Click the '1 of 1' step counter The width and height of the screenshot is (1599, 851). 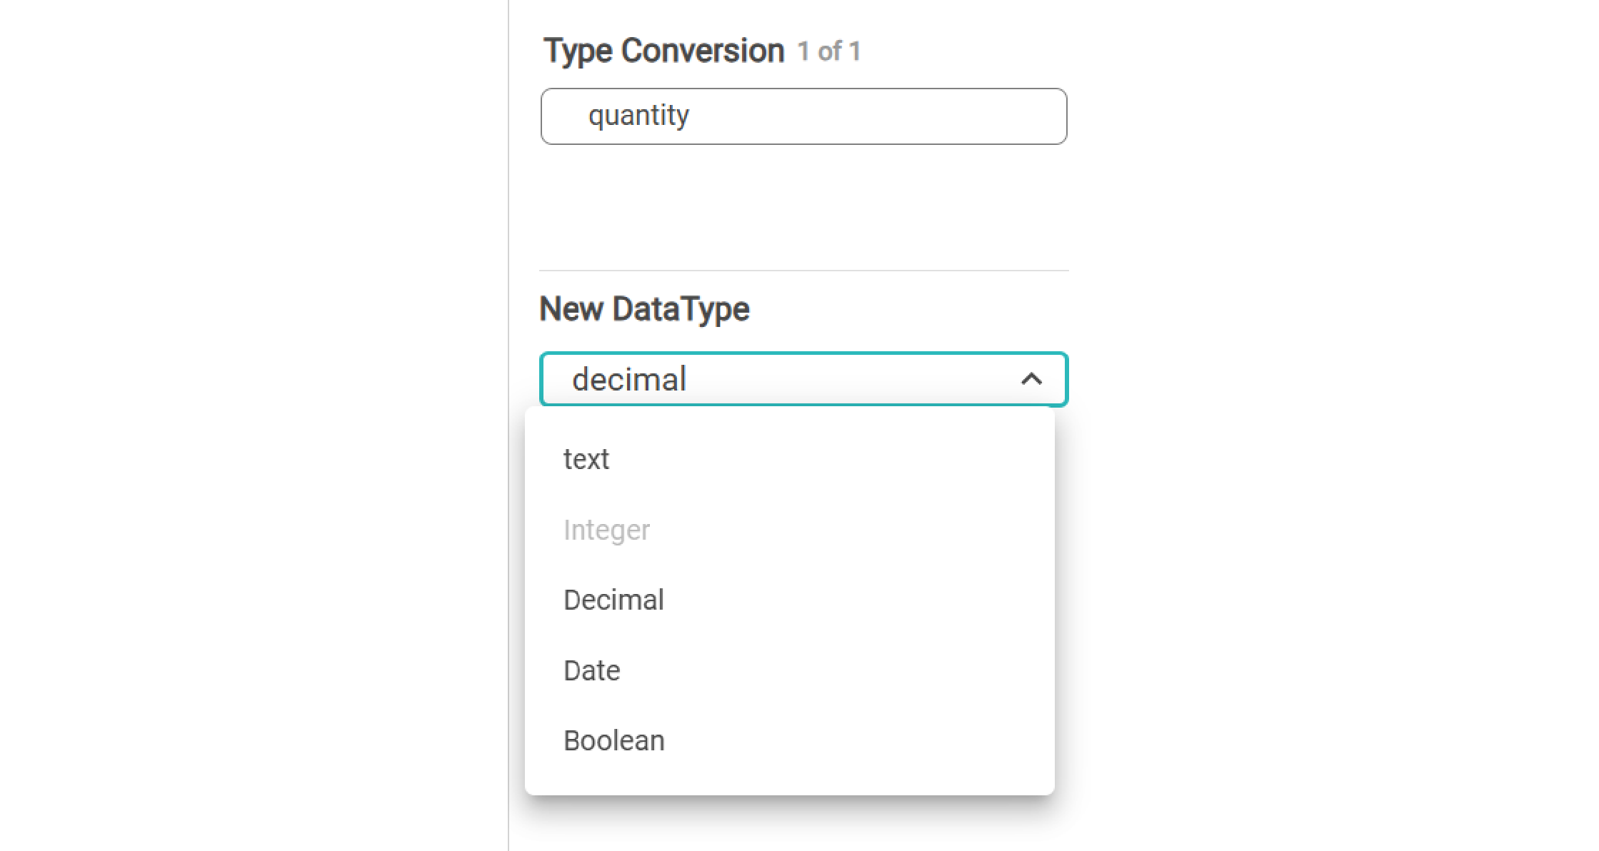(828, 51)
